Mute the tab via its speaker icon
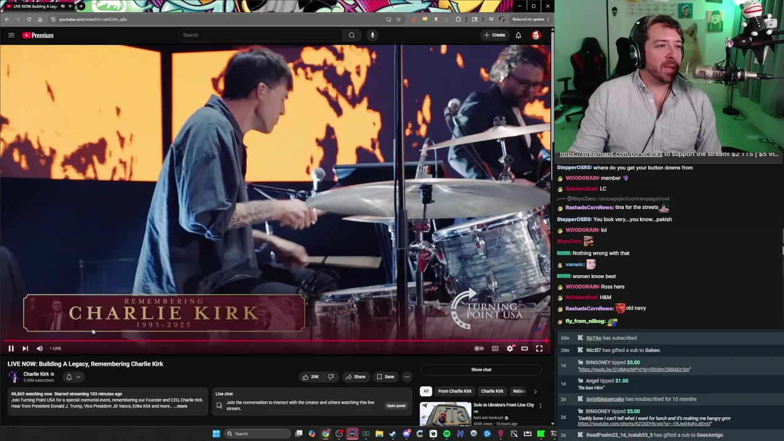The image size is (784, 441). [x=63, y=6]
